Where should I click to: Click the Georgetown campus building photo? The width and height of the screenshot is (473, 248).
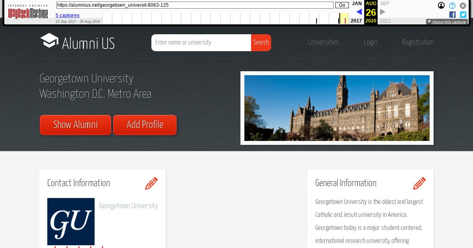pos(337,108)
